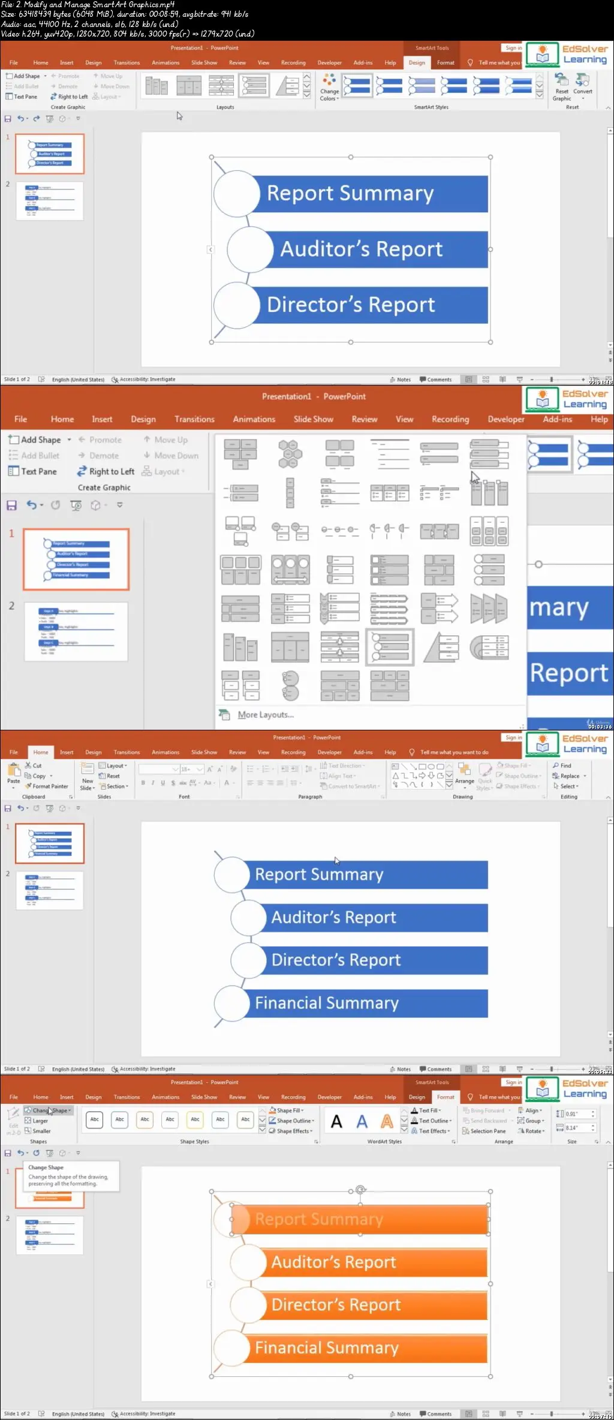Open Slide Show tab in Home-tab frame
Screen dimensions: 614x1420
204,752
